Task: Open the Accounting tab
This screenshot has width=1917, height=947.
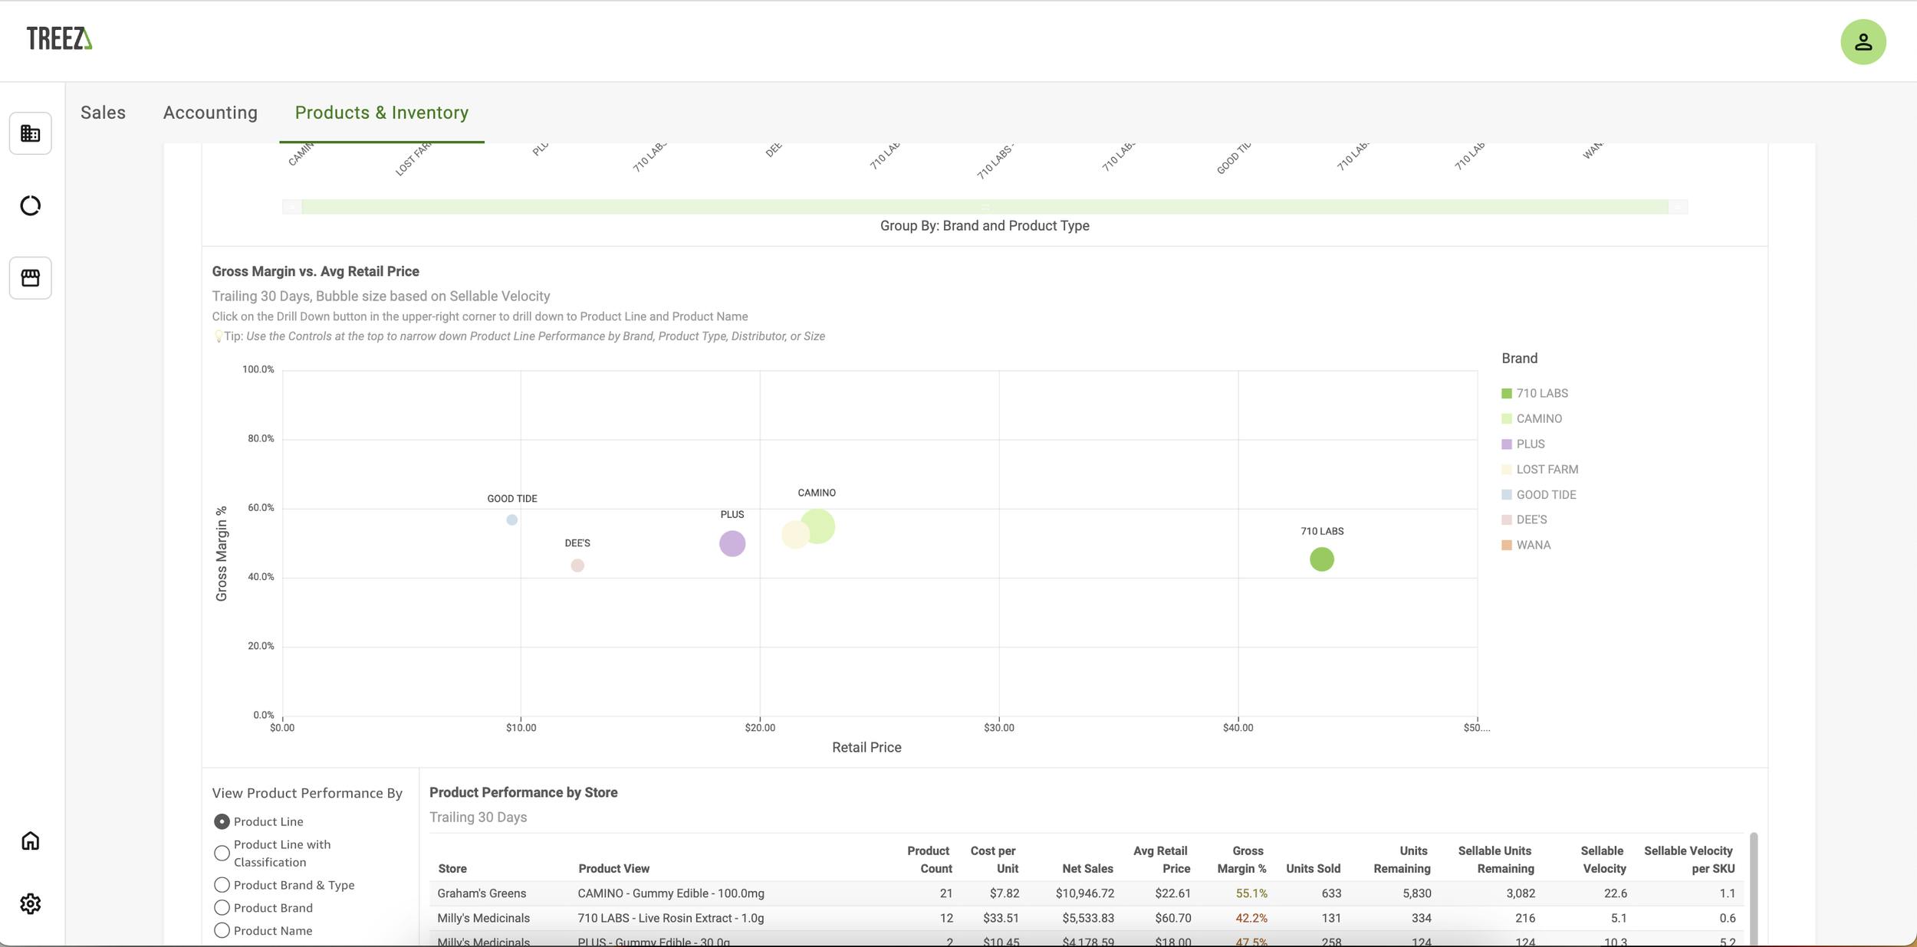Action: click(210, 113)
